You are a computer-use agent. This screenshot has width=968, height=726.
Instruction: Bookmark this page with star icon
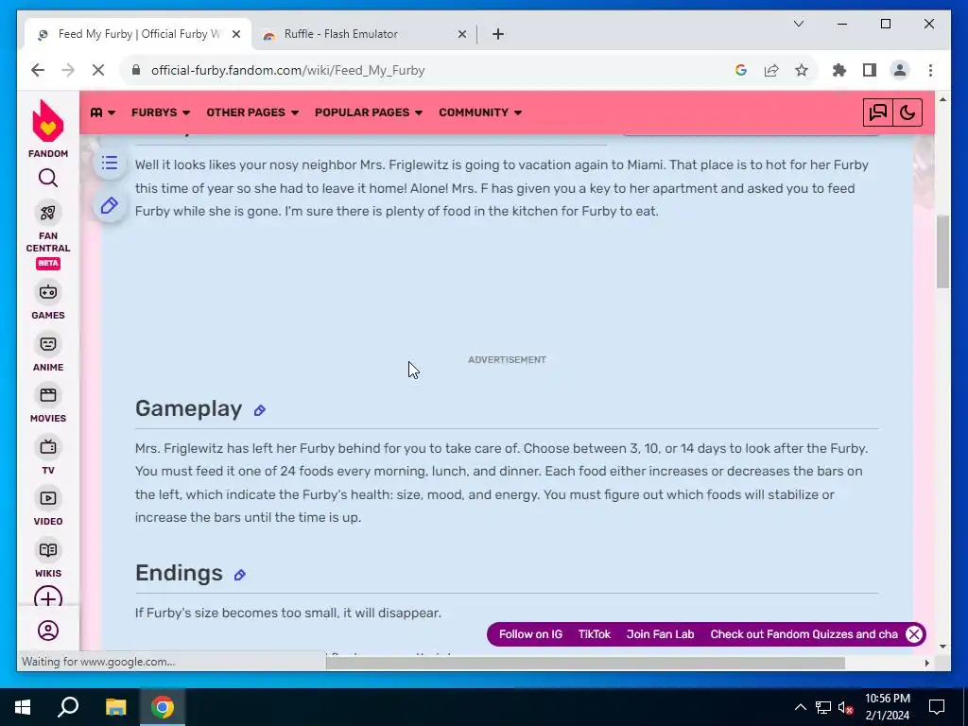[x=802, y=70]
